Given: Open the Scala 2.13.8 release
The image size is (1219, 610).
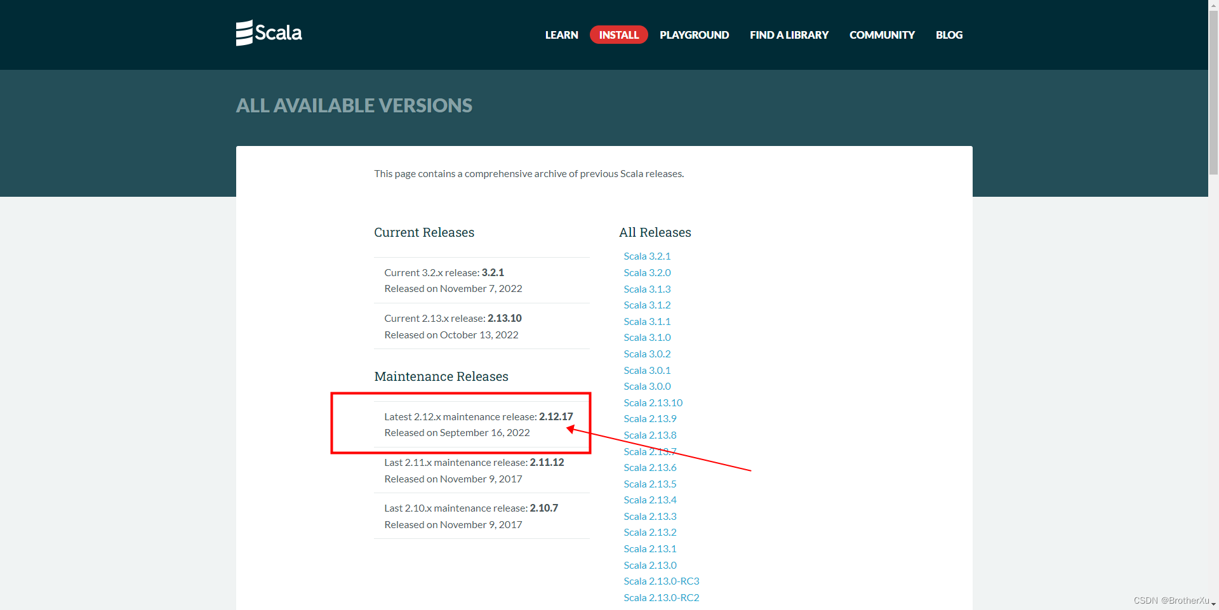Looking at the screenshot, I should (649, 435).
